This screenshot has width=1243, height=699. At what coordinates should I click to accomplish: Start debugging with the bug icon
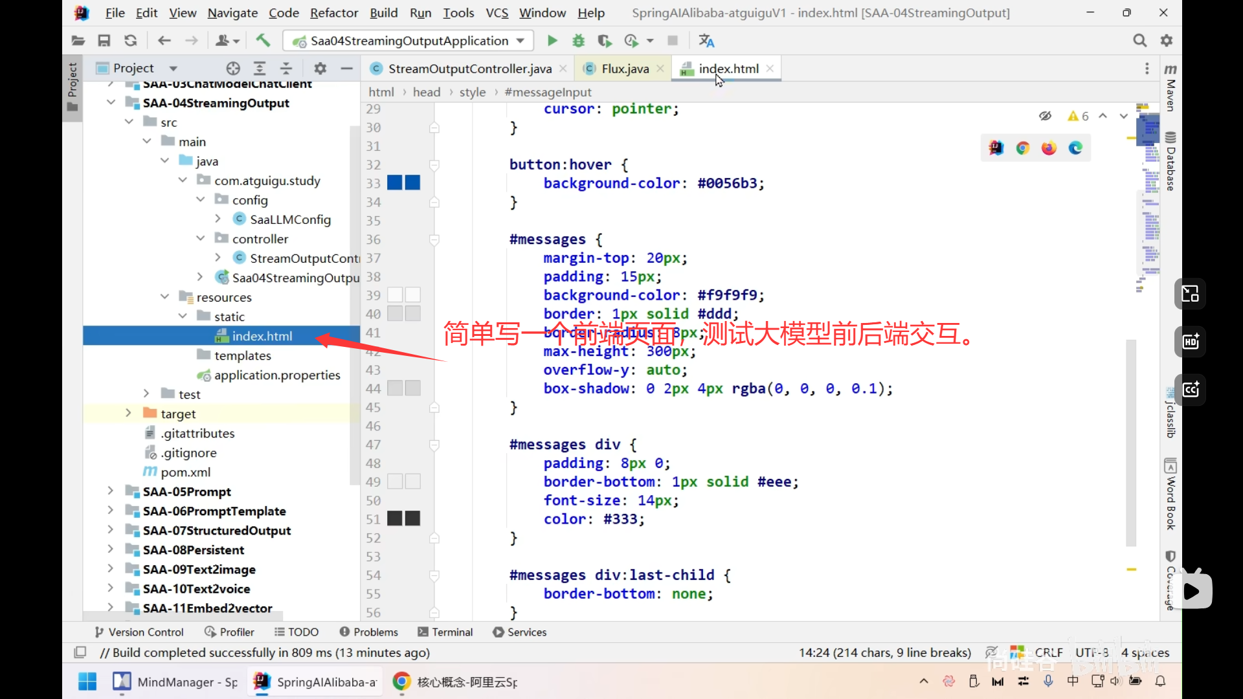click(578, 41)
